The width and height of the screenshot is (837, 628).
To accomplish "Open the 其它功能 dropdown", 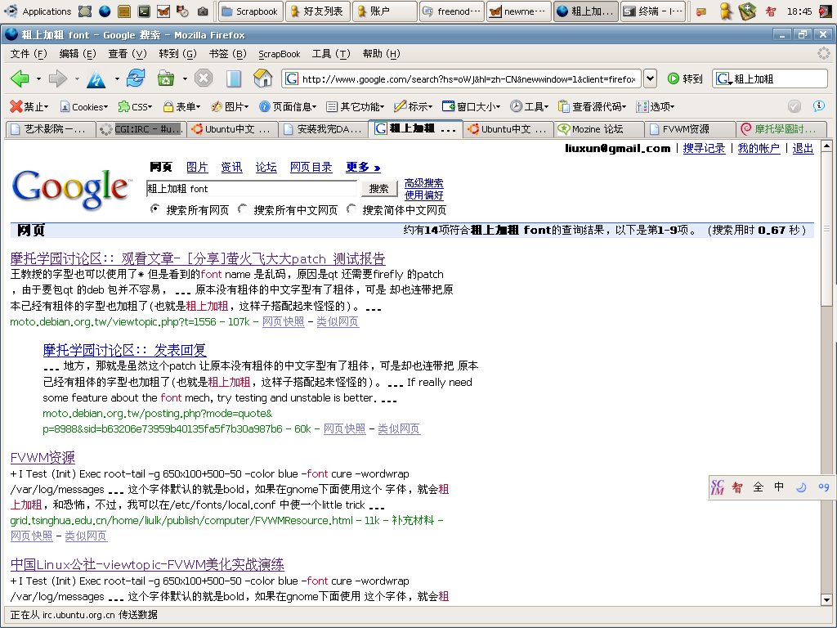I will tap(355, 107).
